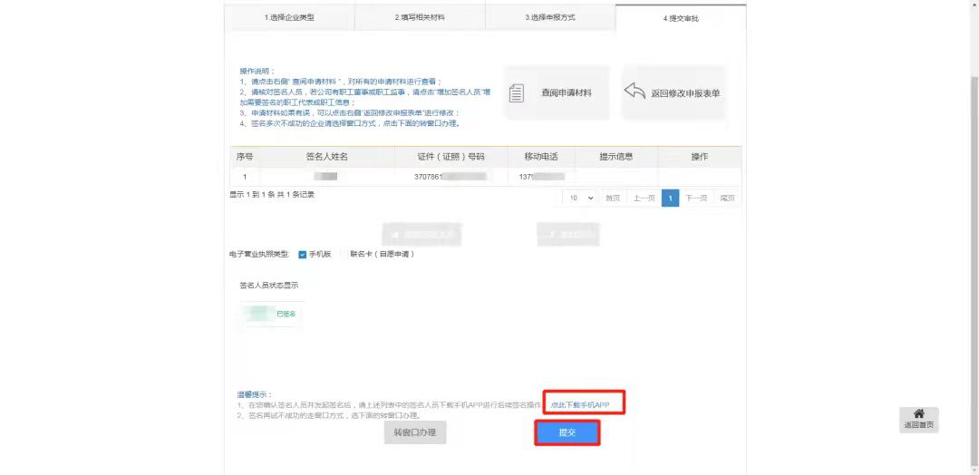Click 上一页 pagination button

[644, 198]
